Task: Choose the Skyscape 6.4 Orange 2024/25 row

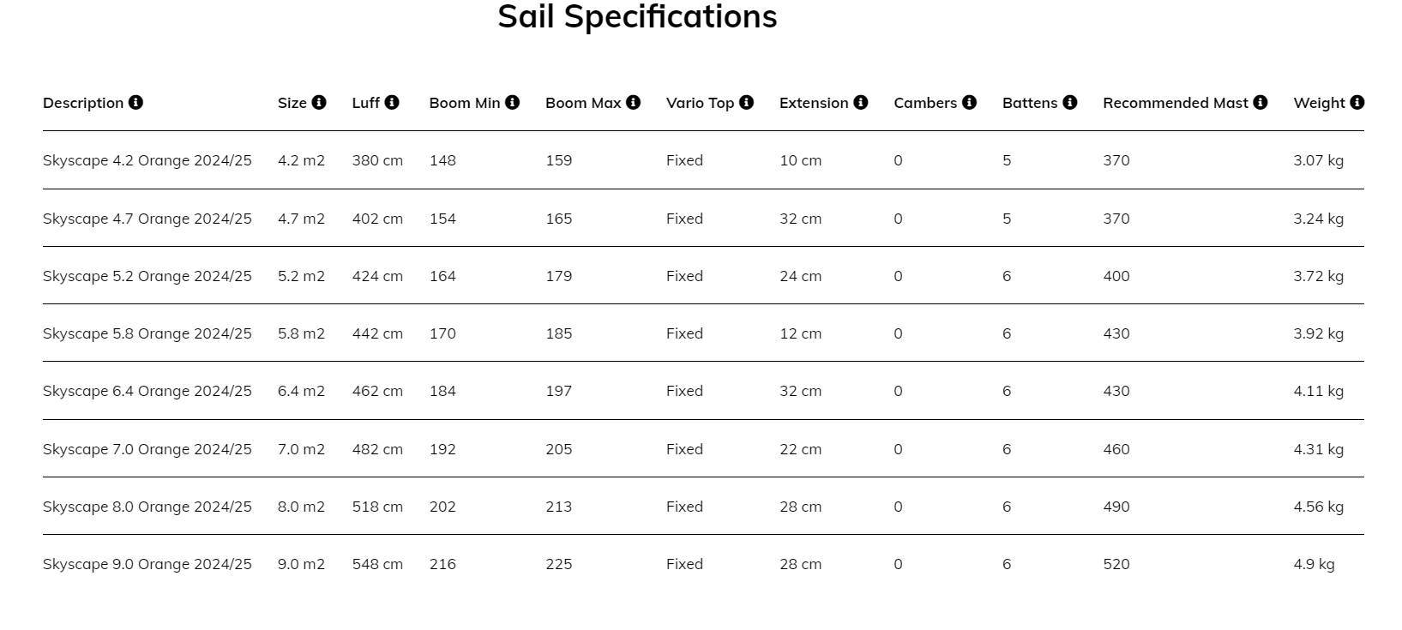Action: click(147, 391)
